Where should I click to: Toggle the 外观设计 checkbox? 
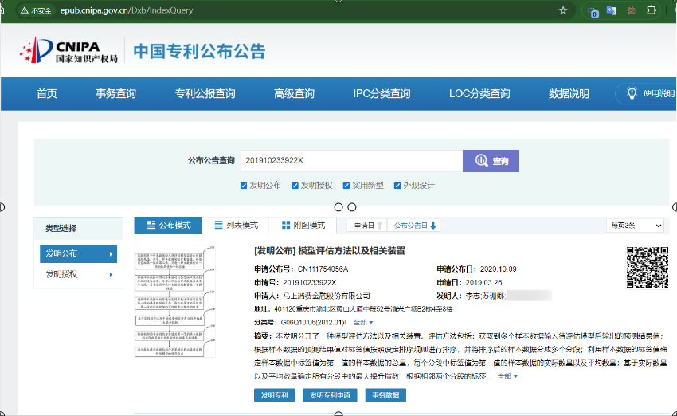click(397, 186)
